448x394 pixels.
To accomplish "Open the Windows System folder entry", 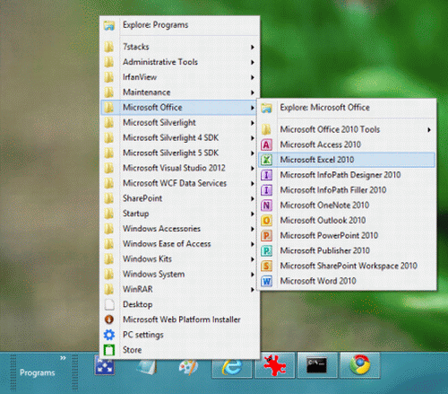I will [179, 275].
